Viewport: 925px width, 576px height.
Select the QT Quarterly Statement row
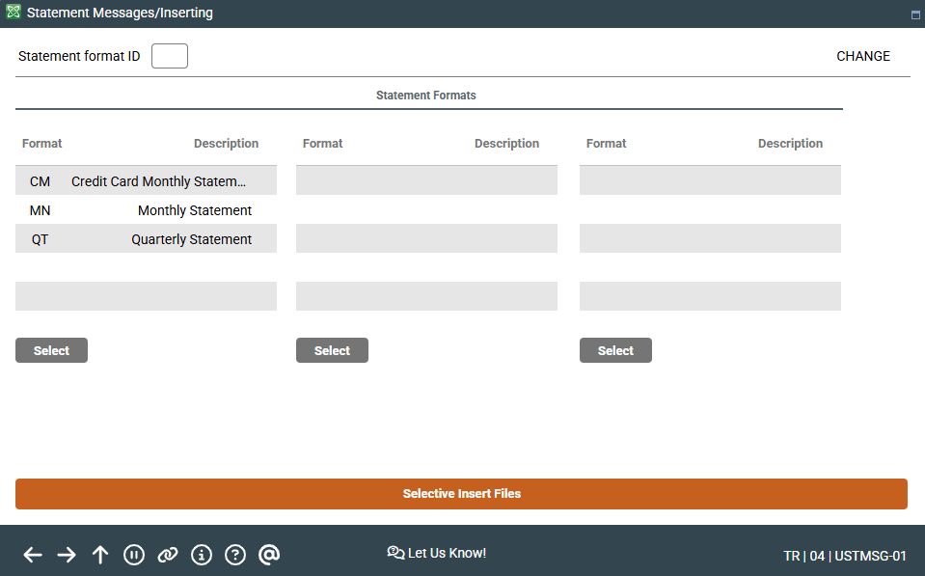pos(146,239)
